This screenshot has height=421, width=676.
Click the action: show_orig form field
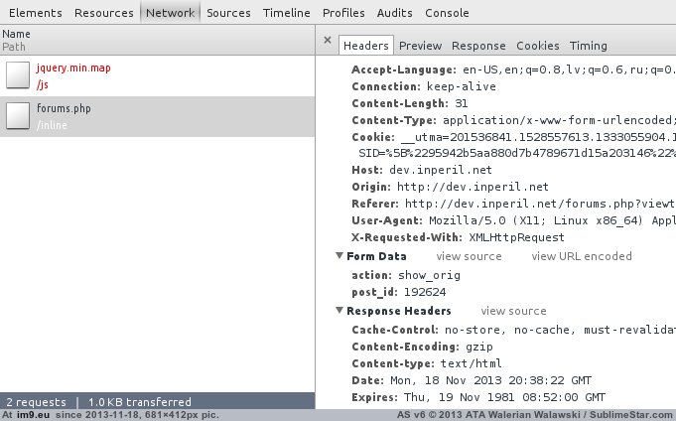(406, 275)
